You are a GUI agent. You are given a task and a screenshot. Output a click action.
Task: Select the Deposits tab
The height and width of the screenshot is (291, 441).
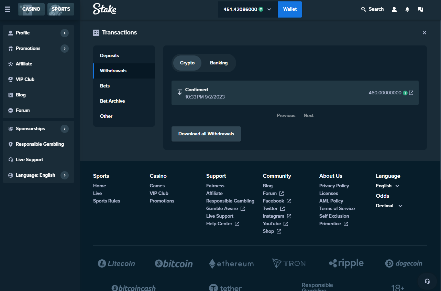pos(124,56)
